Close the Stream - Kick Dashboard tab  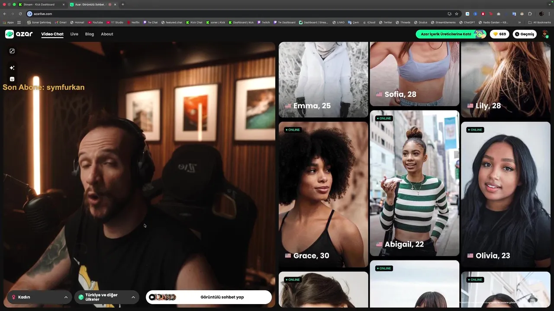[x=64, y=4]
